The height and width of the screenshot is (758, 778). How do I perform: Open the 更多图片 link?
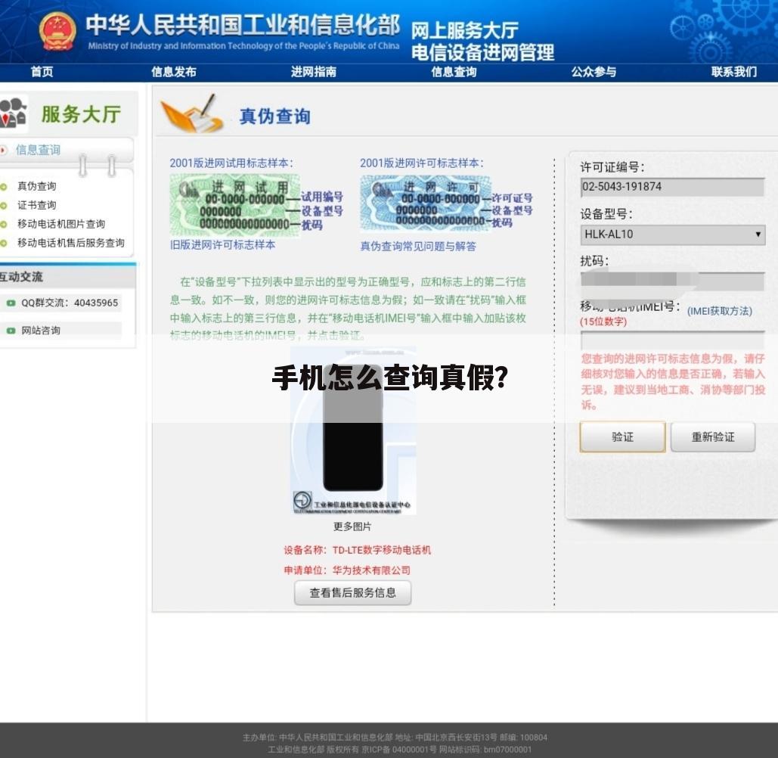(x=352, y=527)
